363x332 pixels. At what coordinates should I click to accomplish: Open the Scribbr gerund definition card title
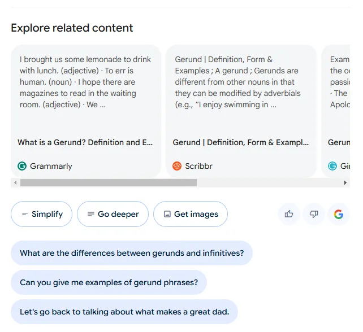tap(241, 142)
